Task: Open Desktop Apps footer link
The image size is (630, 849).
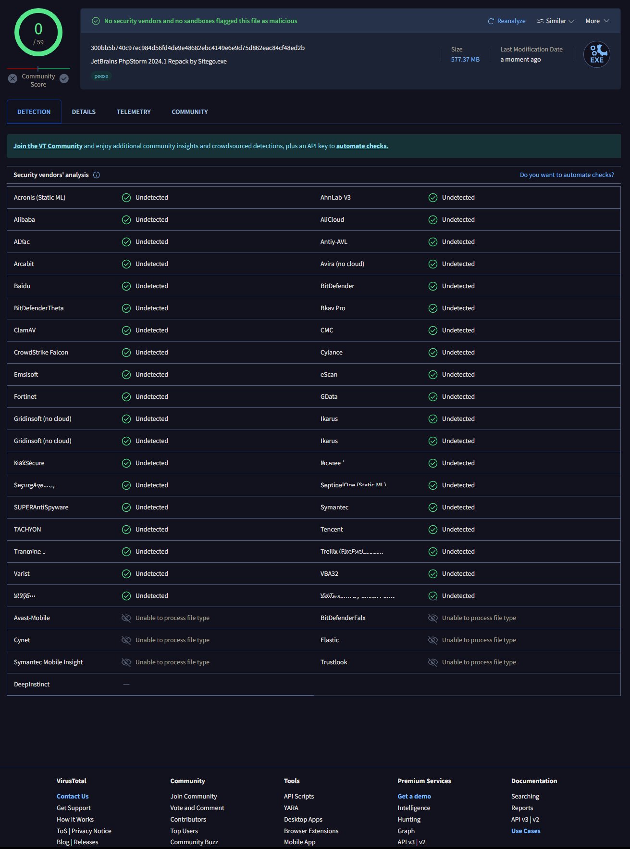Action: (303, 820)
